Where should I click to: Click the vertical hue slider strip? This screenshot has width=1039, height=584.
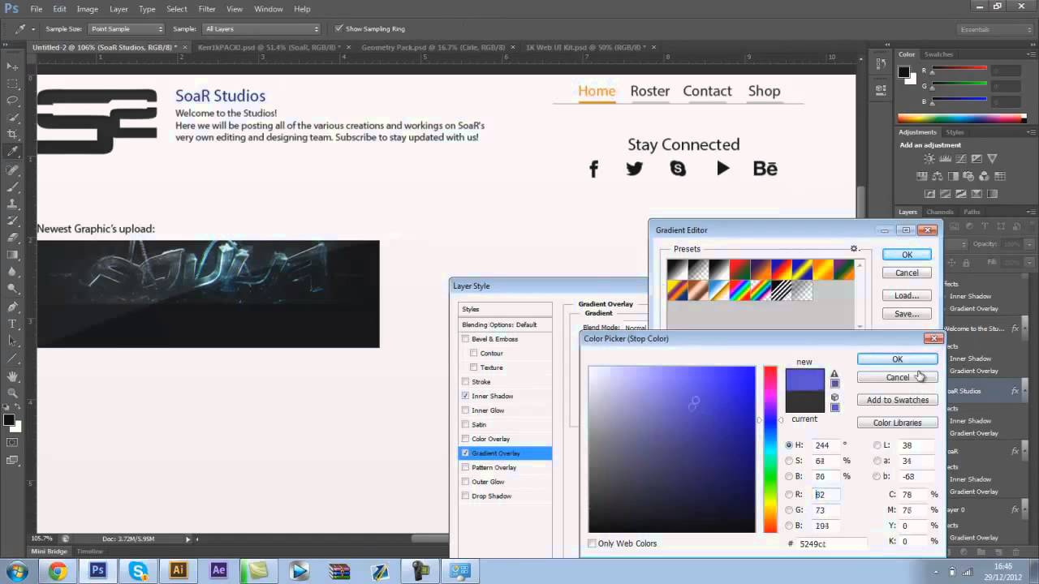770,449
